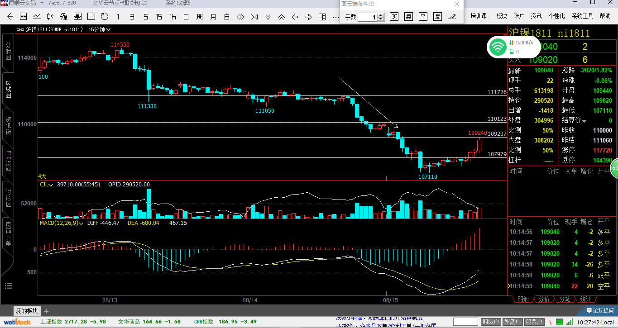Screen dimensions: 618x328
Task: Click the 期货户 button
Action: (490, 322)
